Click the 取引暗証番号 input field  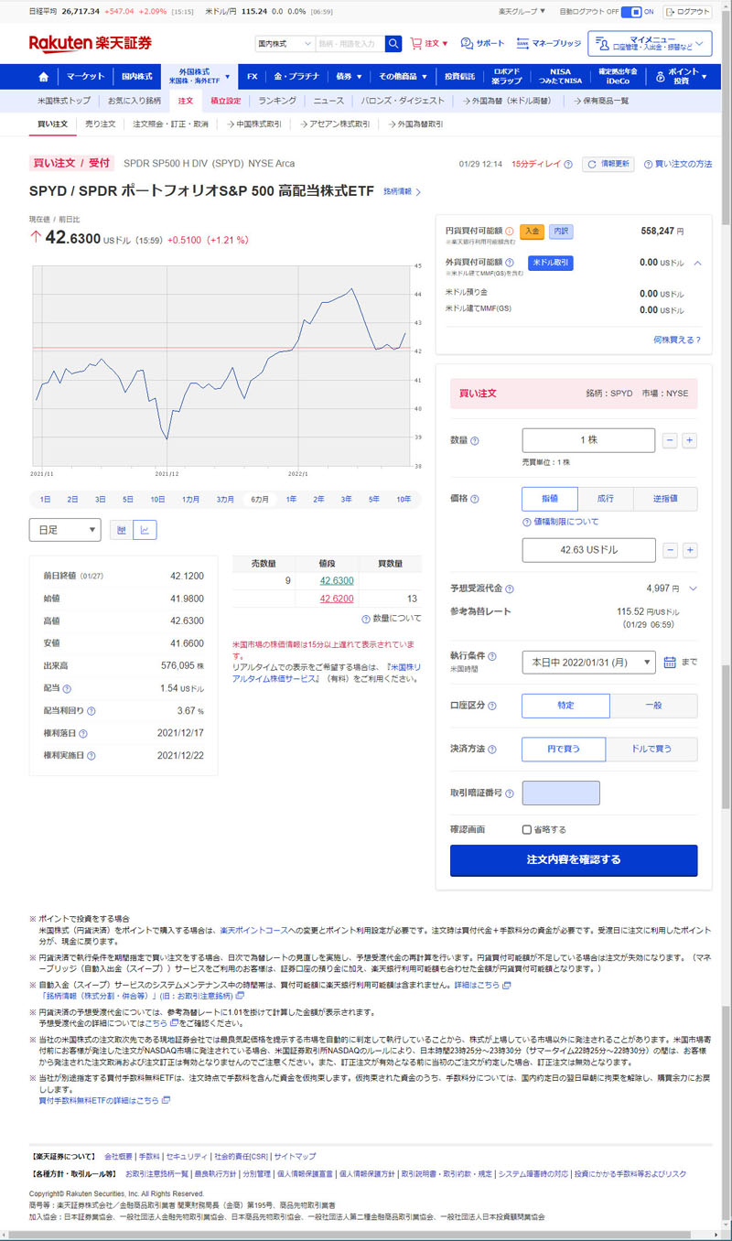point(560,793)
